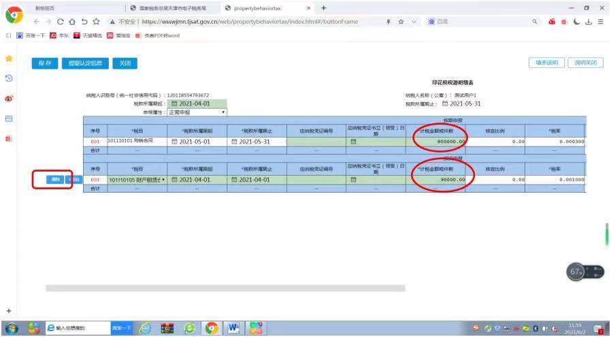Click the sidebar favorites star icon
The image size is (611, 337).
[9, 59]
